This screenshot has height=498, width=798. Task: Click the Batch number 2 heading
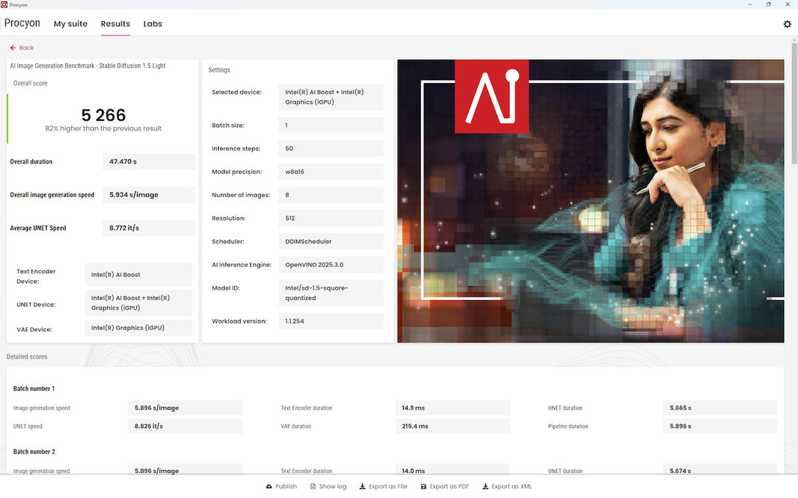coord(34,452)
